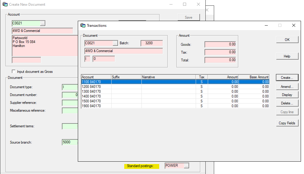The width and height of the screenshot is (304, 174).
Task: Enable Input document as Gross checkbox
Action: [x=14, y=72]
